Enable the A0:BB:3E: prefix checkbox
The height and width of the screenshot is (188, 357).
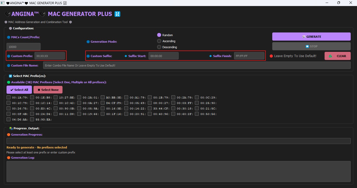pyautogui.click(x=103, y=97)
